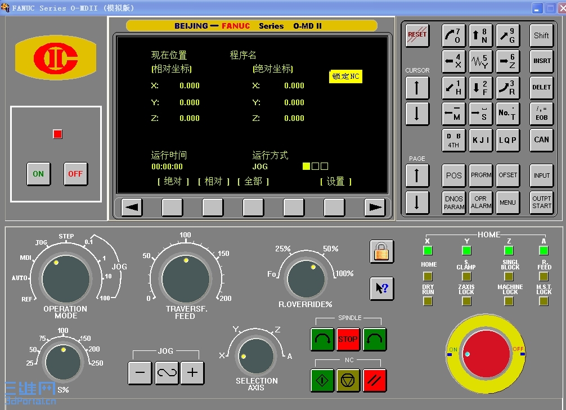Click the EOB key
Screen dimensions: 566x410
(541, 114)
